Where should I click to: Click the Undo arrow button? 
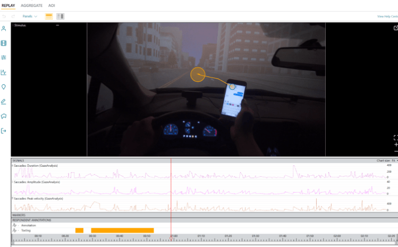click(5, 16)
